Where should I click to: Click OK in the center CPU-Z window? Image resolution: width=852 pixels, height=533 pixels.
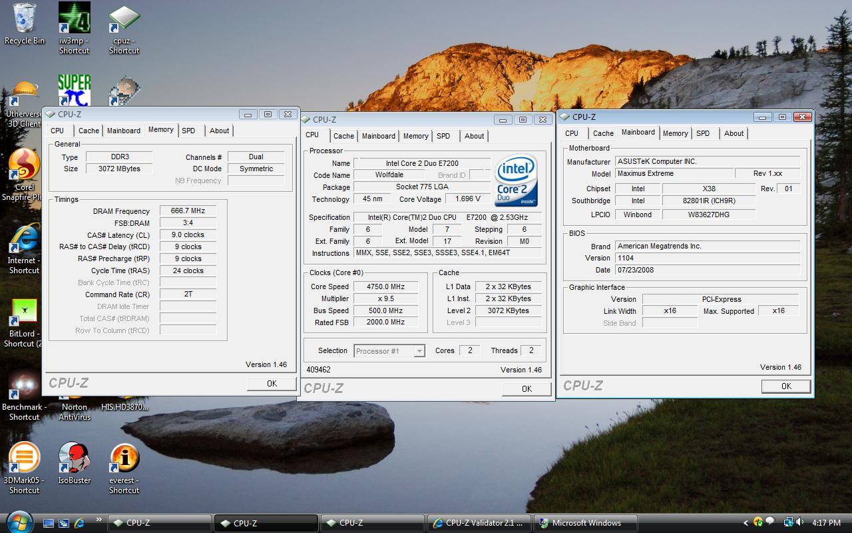[527, 388]
